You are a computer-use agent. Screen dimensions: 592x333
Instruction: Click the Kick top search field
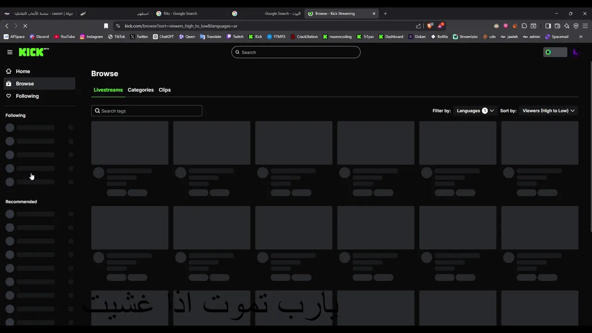[x=296, y=52]
